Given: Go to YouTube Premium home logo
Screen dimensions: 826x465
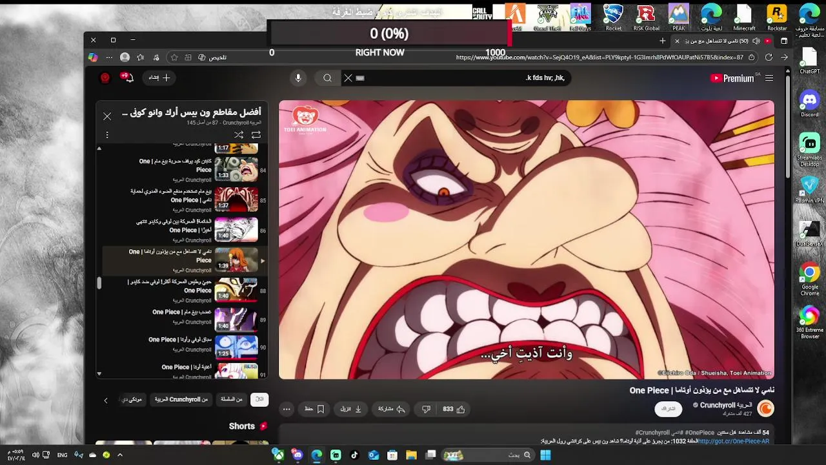Looking at the screenshot, I should pos(732,78).
